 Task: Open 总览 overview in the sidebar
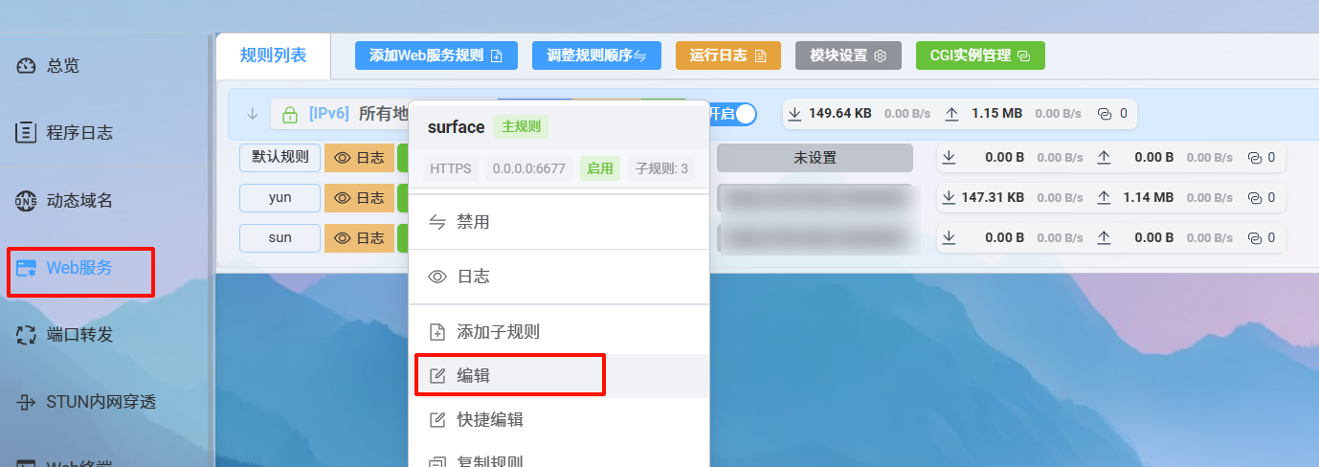pos(48,66)
